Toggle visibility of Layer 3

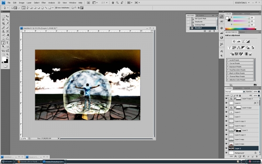click(x=226, y=117)
